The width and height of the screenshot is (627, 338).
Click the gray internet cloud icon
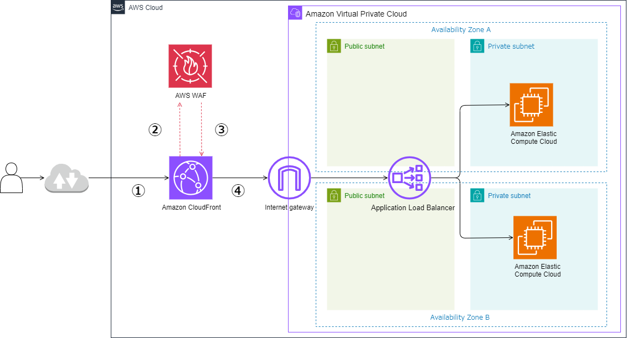click(66, 178)
